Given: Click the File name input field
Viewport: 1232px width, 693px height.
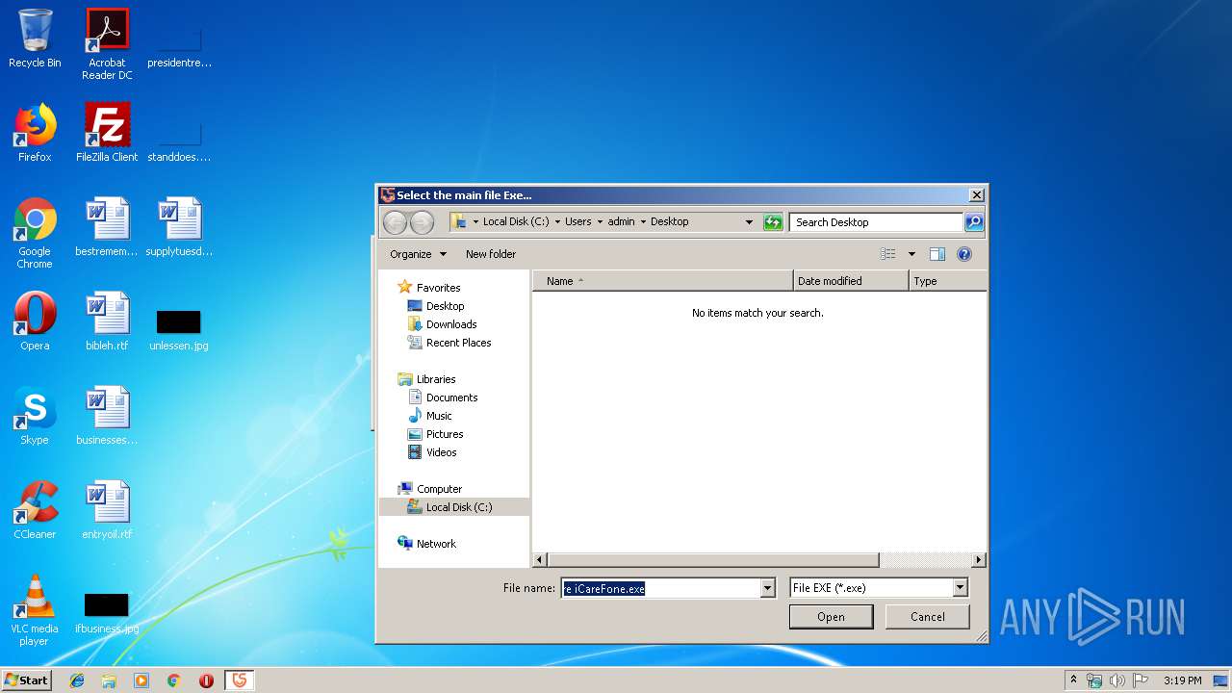Looking at the screenshot, I should click(660, 588).
